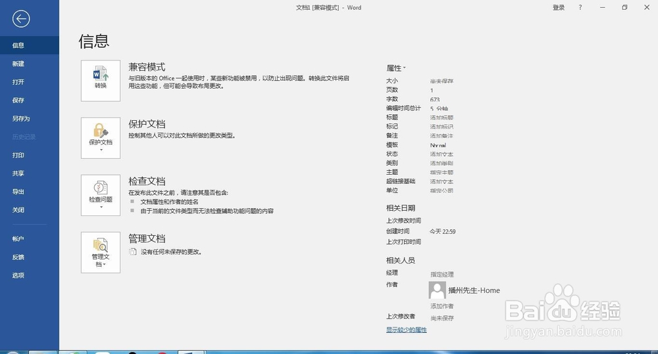This screenshot has width=658, height=354.
Task: Open the 保护文档 protect document dropdown
Action: [101, 138]
